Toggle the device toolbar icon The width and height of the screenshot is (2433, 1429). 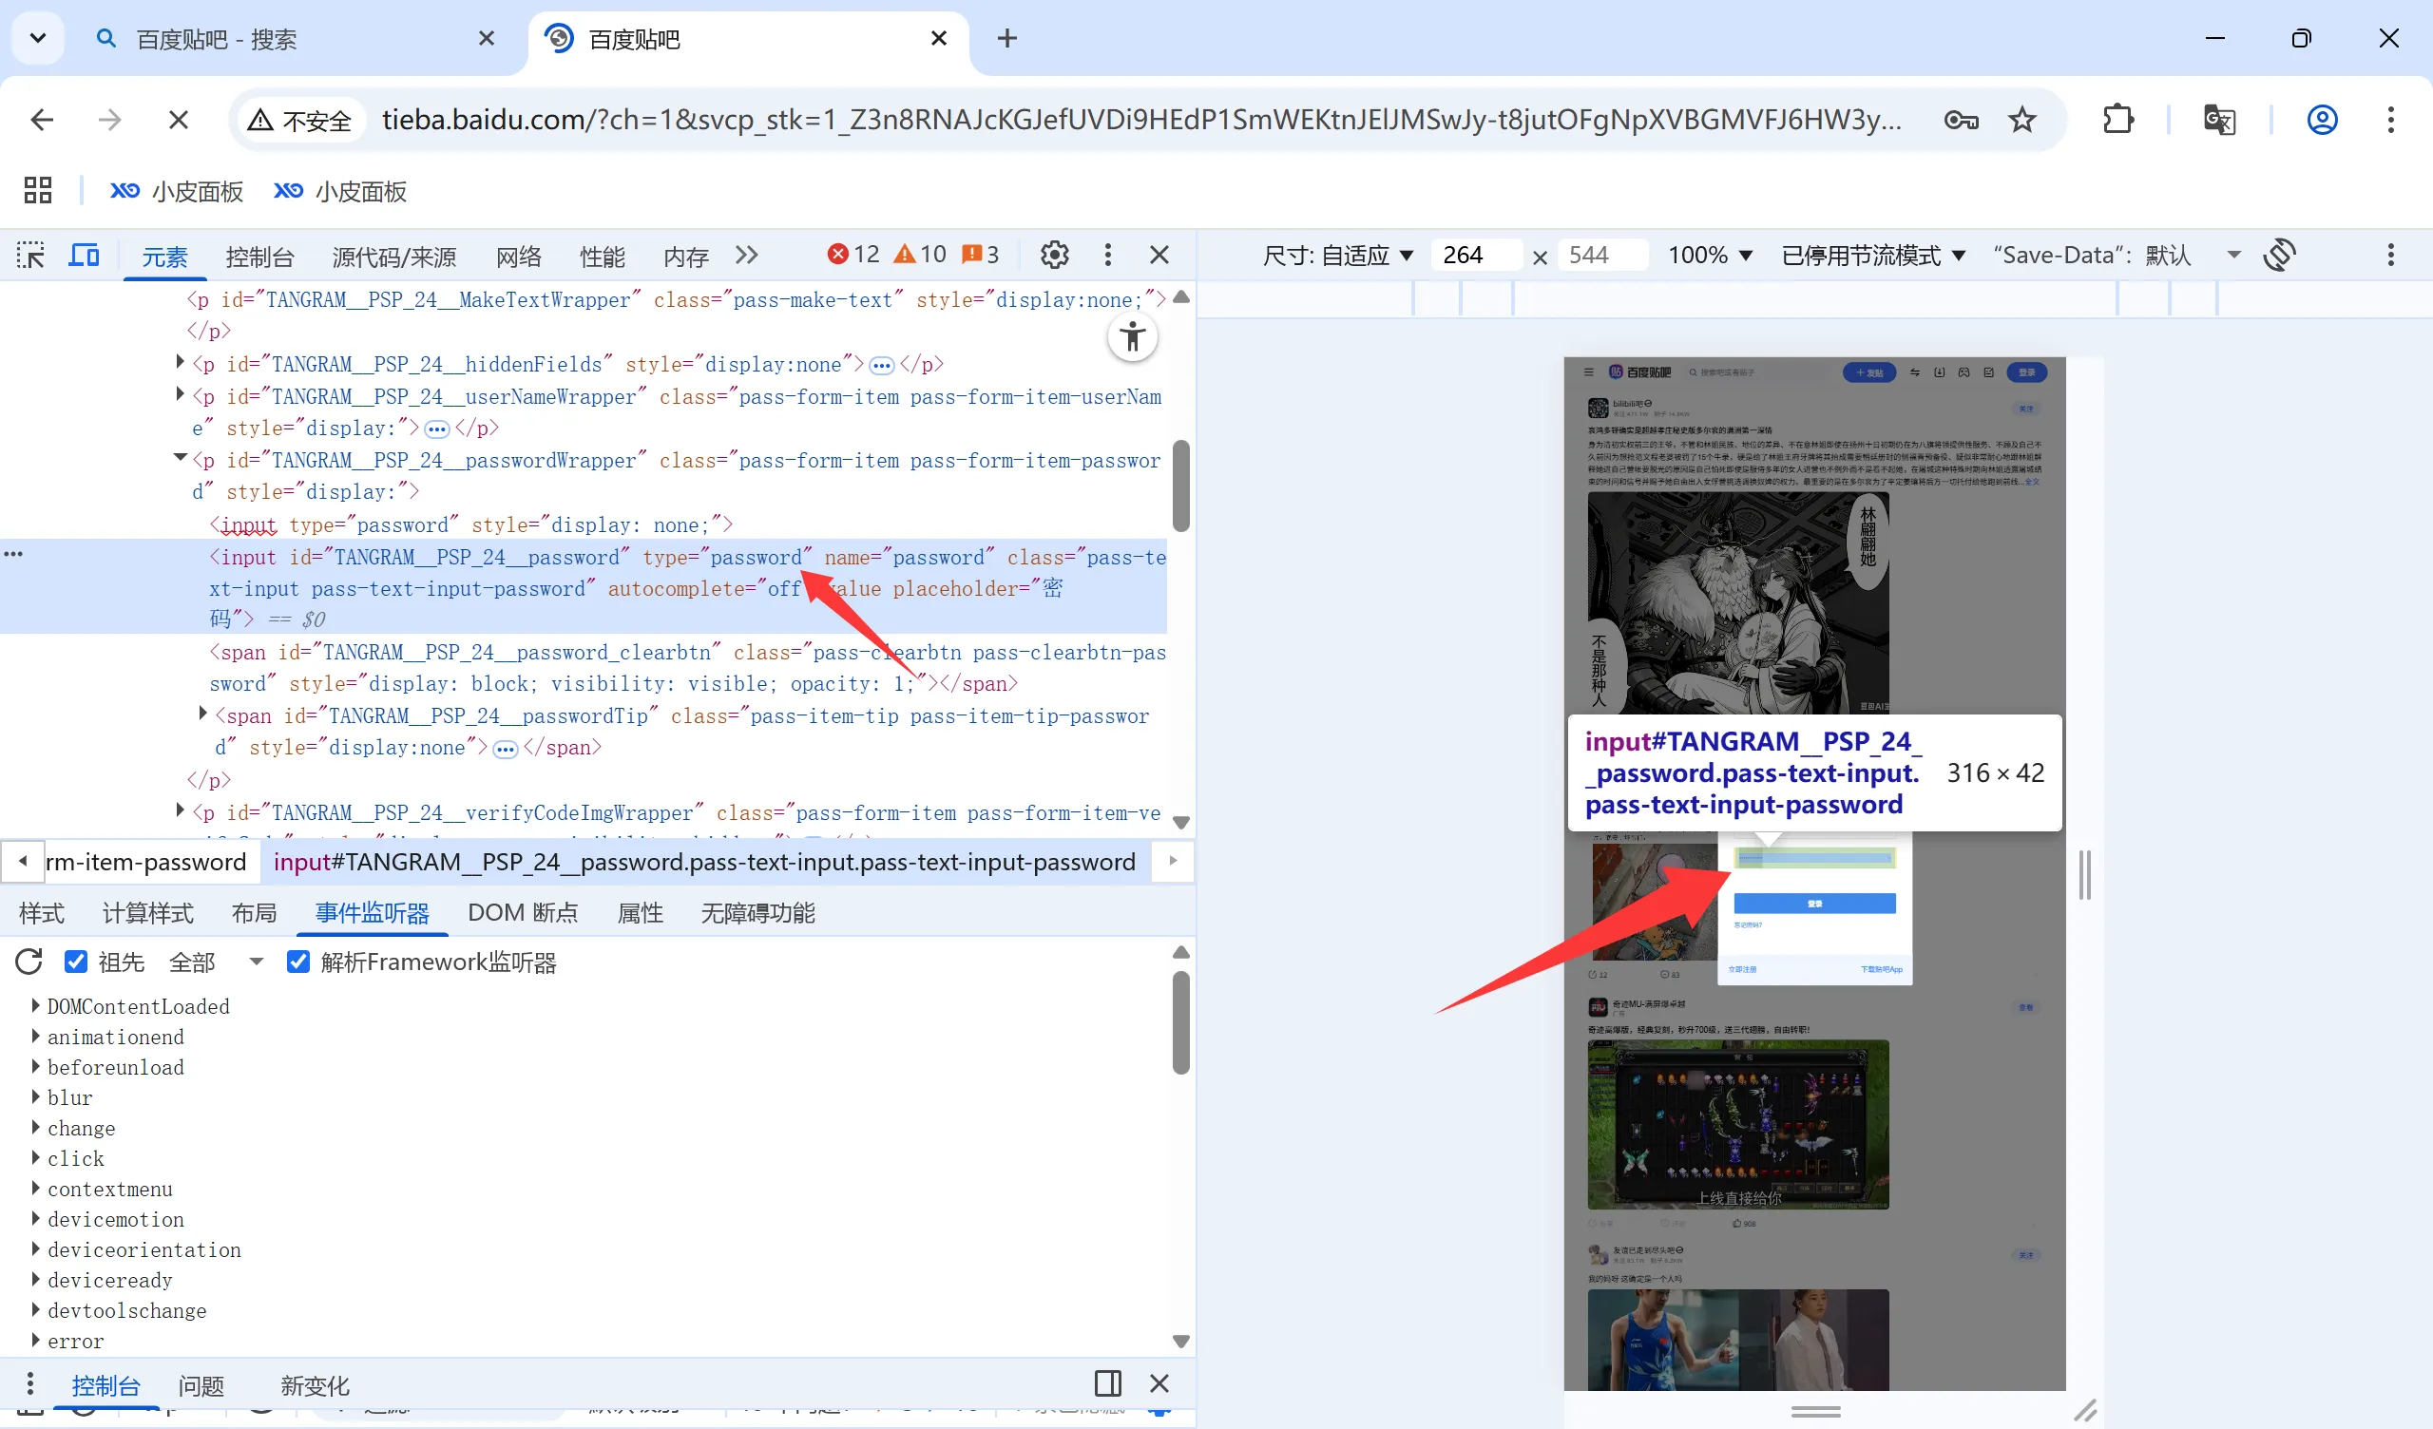84,255
